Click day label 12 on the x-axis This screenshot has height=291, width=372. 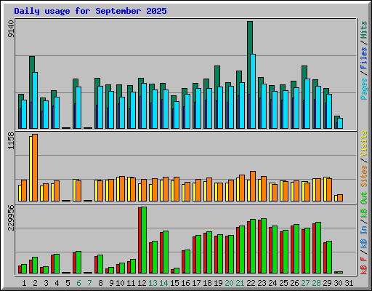coord(142,283)
